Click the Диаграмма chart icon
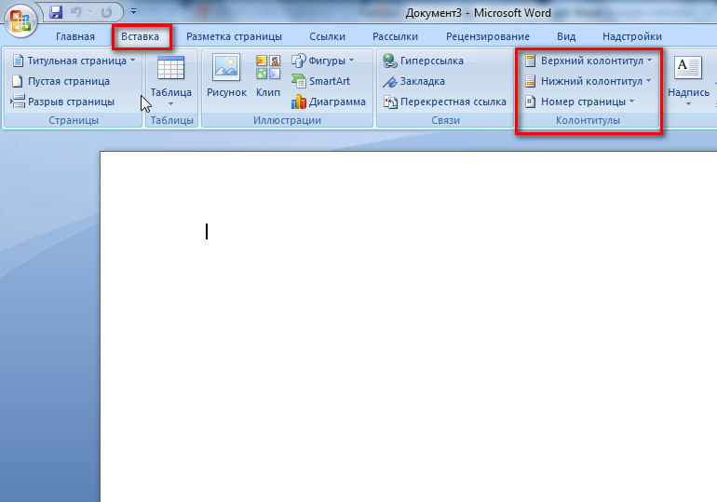Viewport: 717px width, 502px height. [x=299, y=102]
